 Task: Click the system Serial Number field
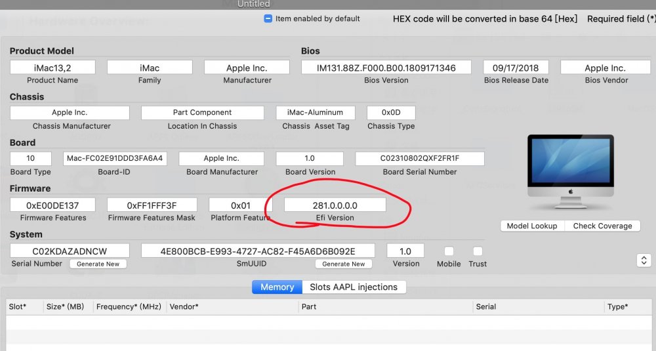click(70, 251)
